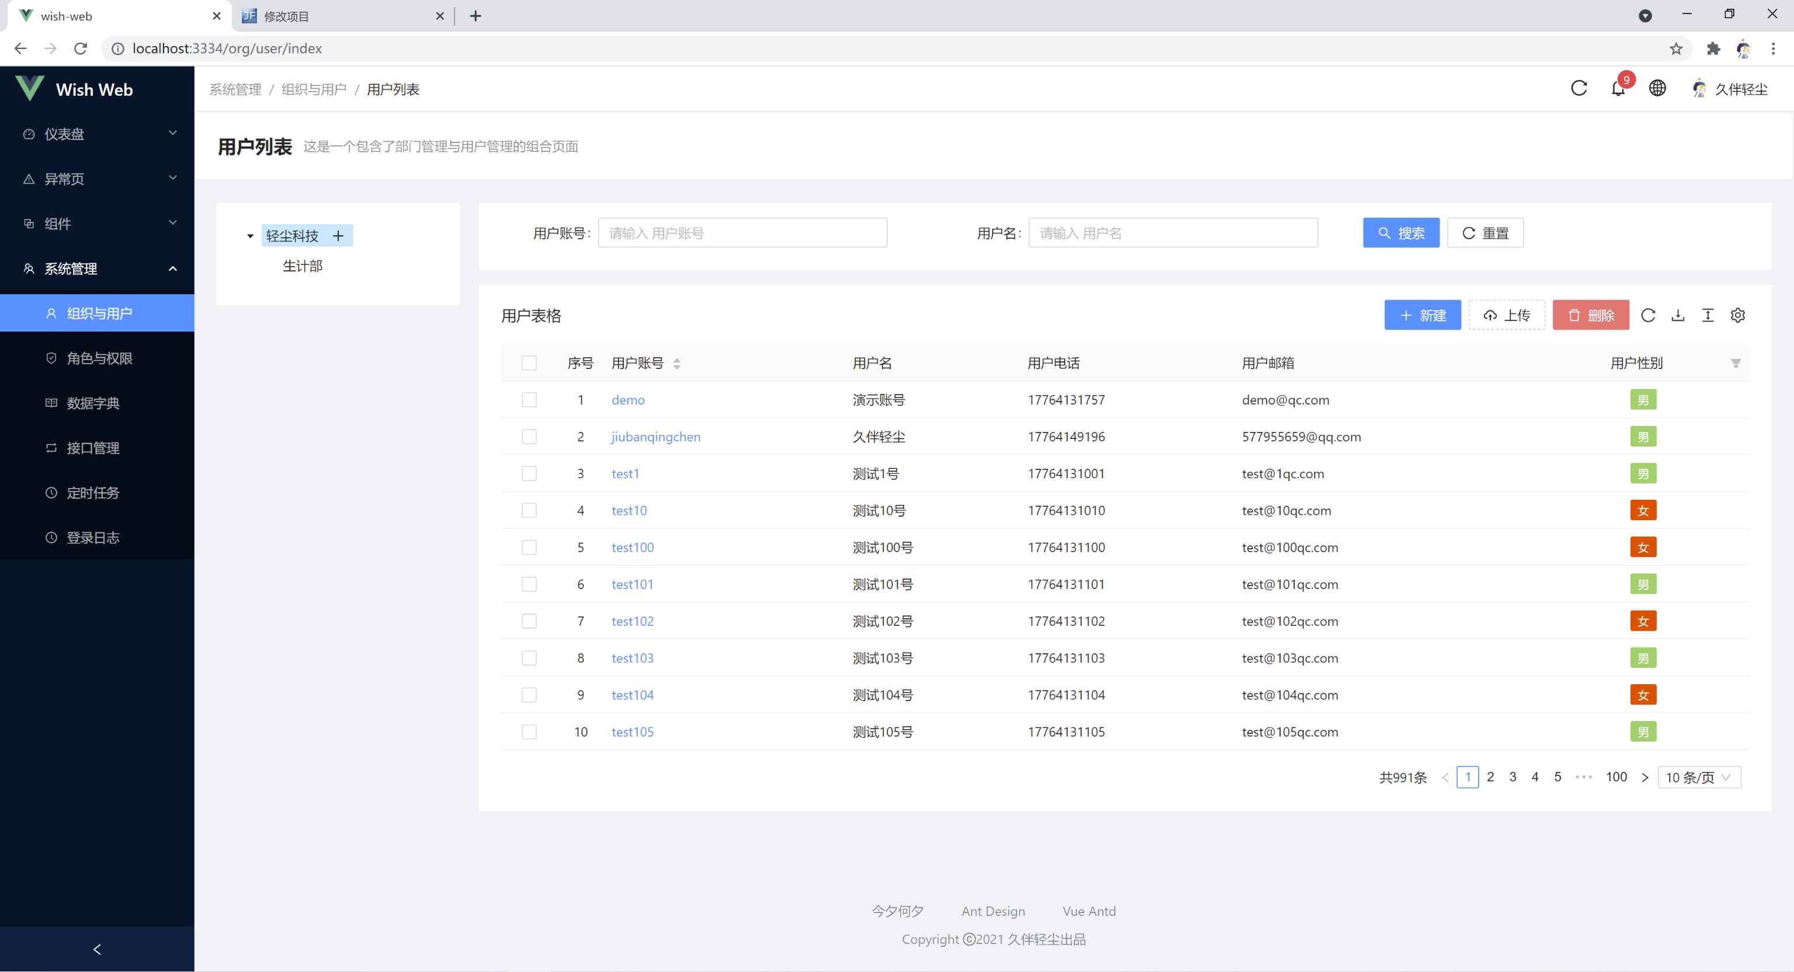Open the 10 条/页 page size dropdown
Viewport: 1794px width, 972px height.
1699,777
